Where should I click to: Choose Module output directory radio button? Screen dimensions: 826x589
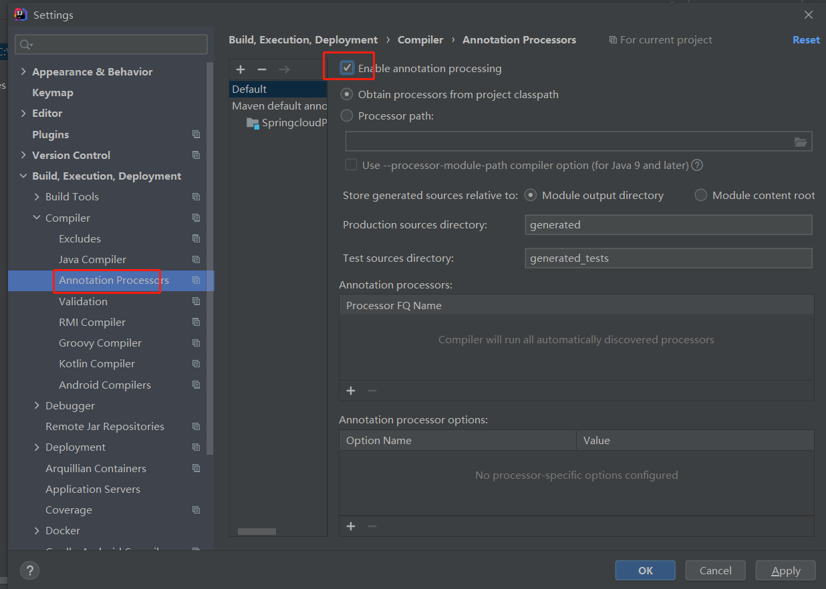pyautogui.click(x=531, y=195)
